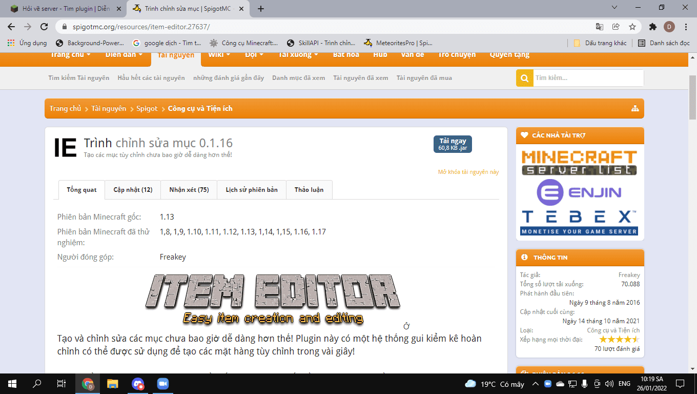Open the Cập nhật (12) tab

tap(133, 189)
